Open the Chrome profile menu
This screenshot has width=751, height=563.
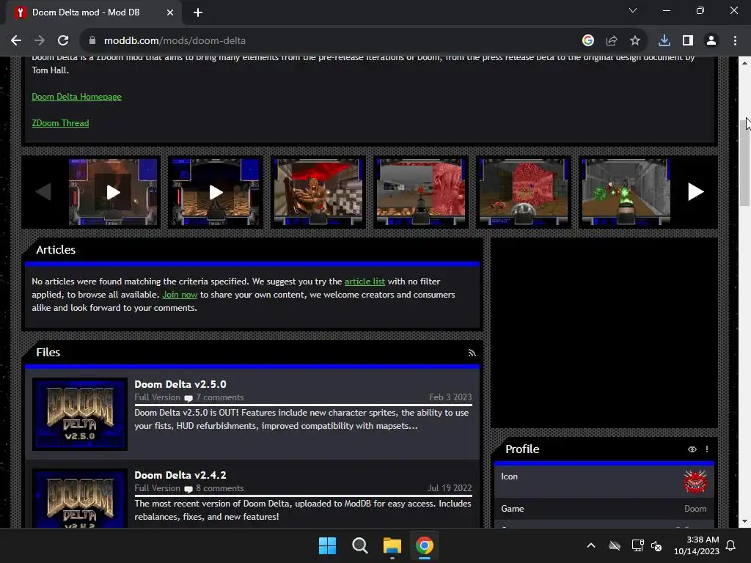tap(711, 41)
